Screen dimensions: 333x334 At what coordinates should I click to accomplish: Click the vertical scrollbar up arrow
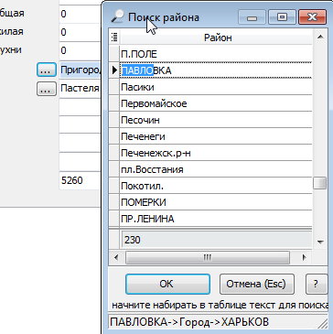point(320,38)
